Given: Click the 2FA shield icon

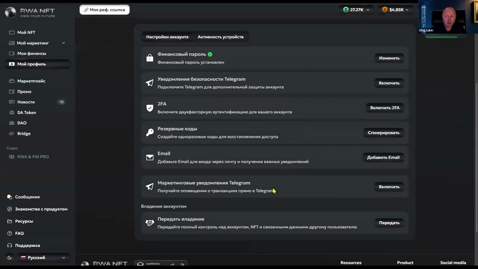Looking at the screenshot, I should 150,108.
